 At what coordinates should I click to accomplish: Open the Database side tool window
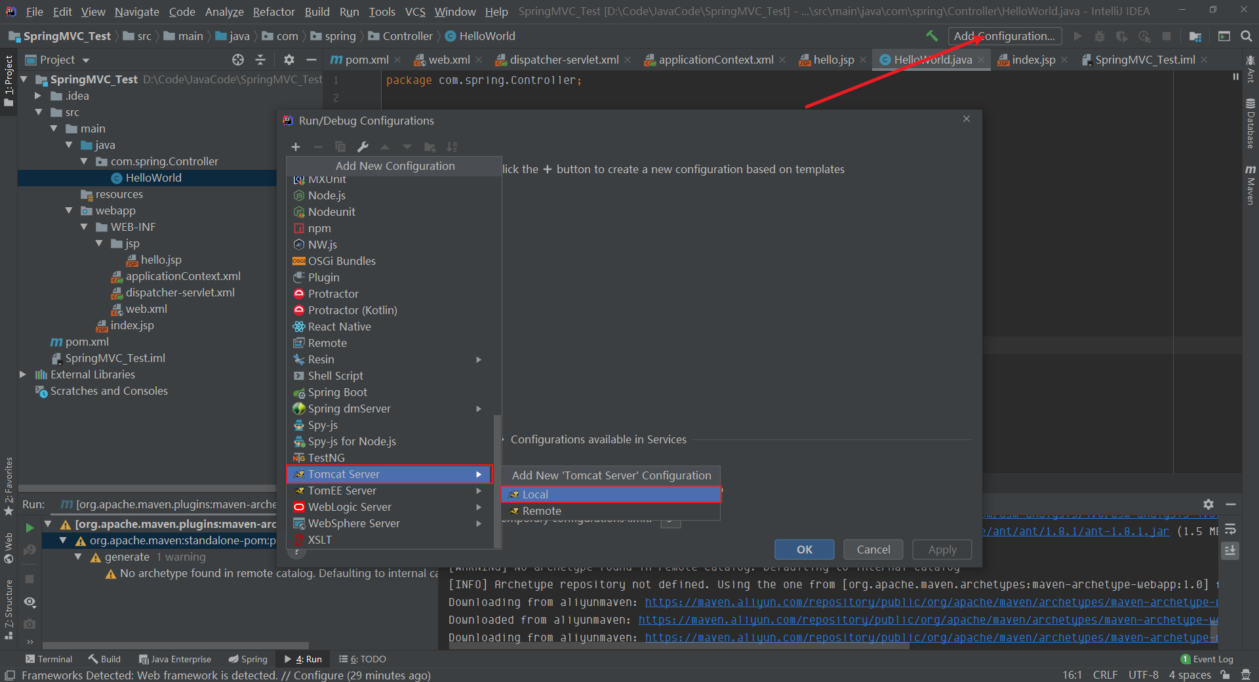[1250, 123]
